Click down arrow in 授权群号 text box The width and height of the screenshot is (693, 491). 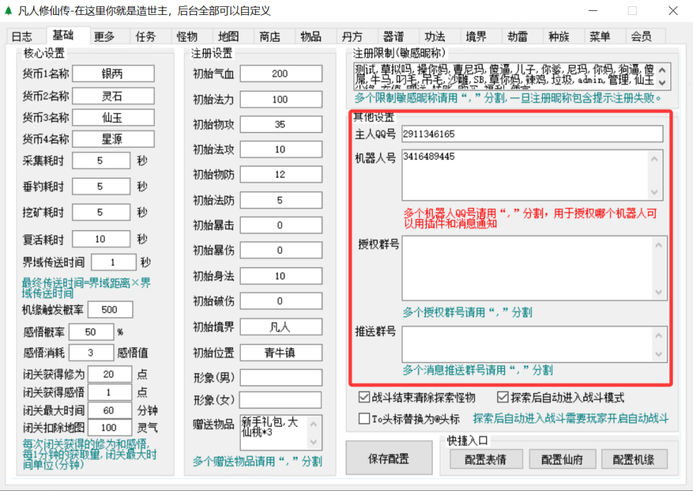pyautogui.click(x=660, y=292)
